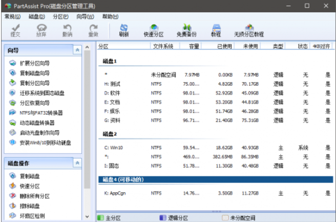Click the 未分配空间 legend swatch
Image resolution: width=336 pixels, height=222 pixels.
[x=225, y=218]
